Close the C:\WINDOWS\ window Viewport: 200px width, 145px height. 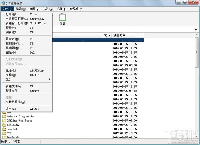click(x=194, y=2)
